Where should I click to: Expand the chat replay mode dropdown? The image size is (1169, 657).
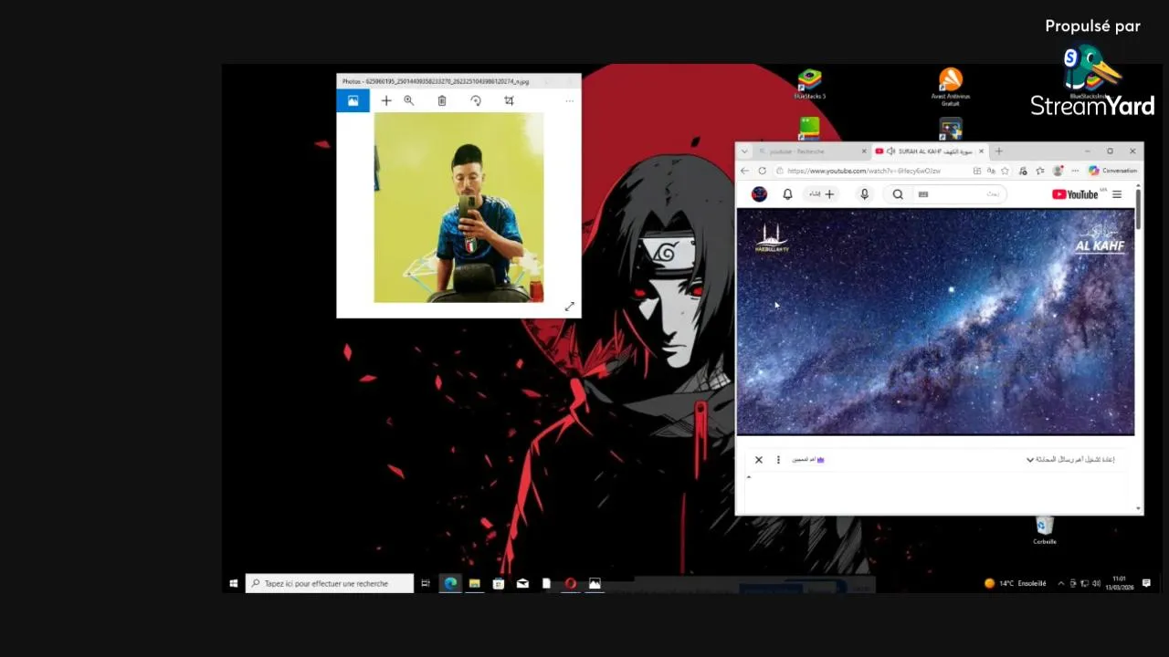click(x=1070, y=460)
